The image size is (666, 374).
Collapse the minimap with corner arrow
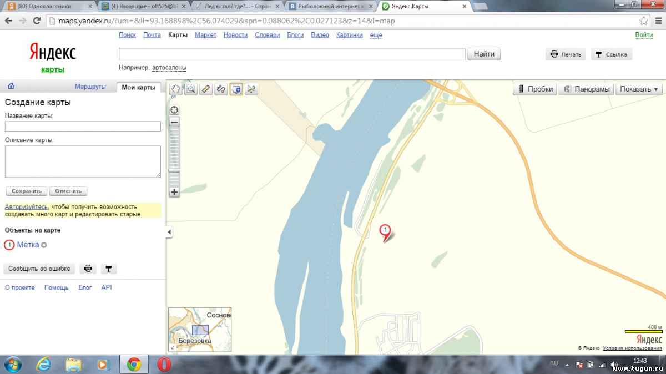click(172, 348)
